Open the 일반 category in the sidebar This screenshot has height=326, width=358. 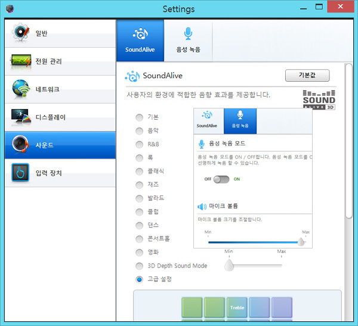coord(60,33)
